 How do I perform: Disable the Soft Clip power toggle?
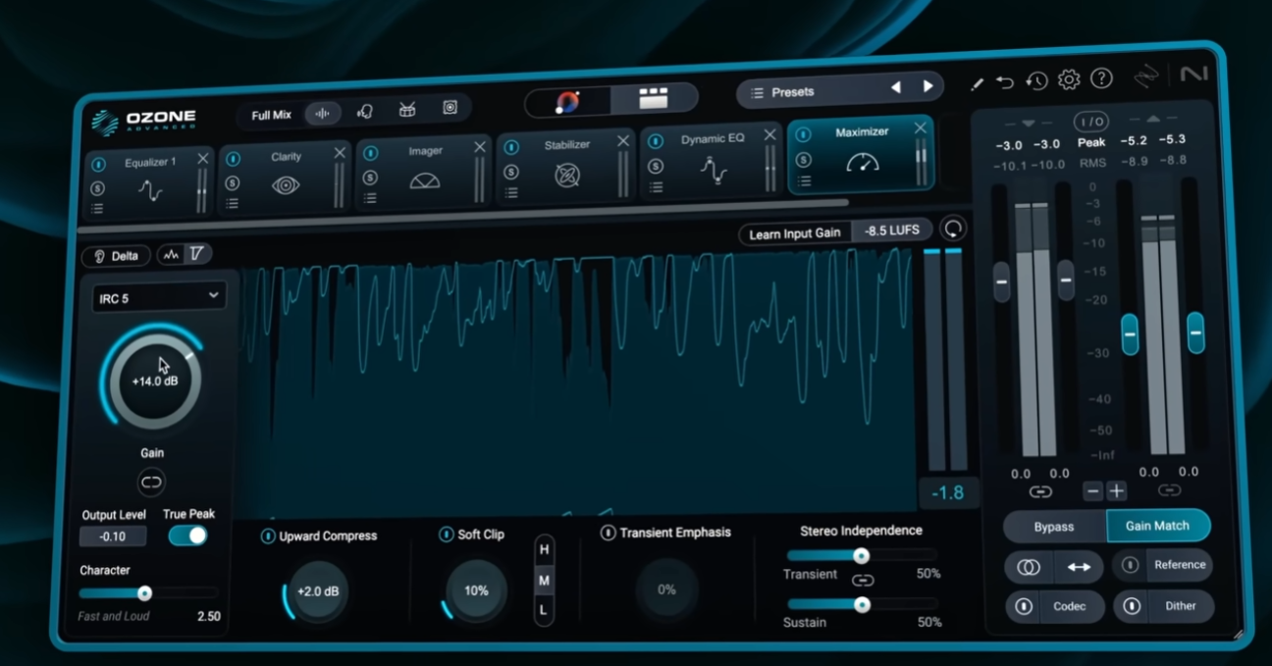click(446, 535)
